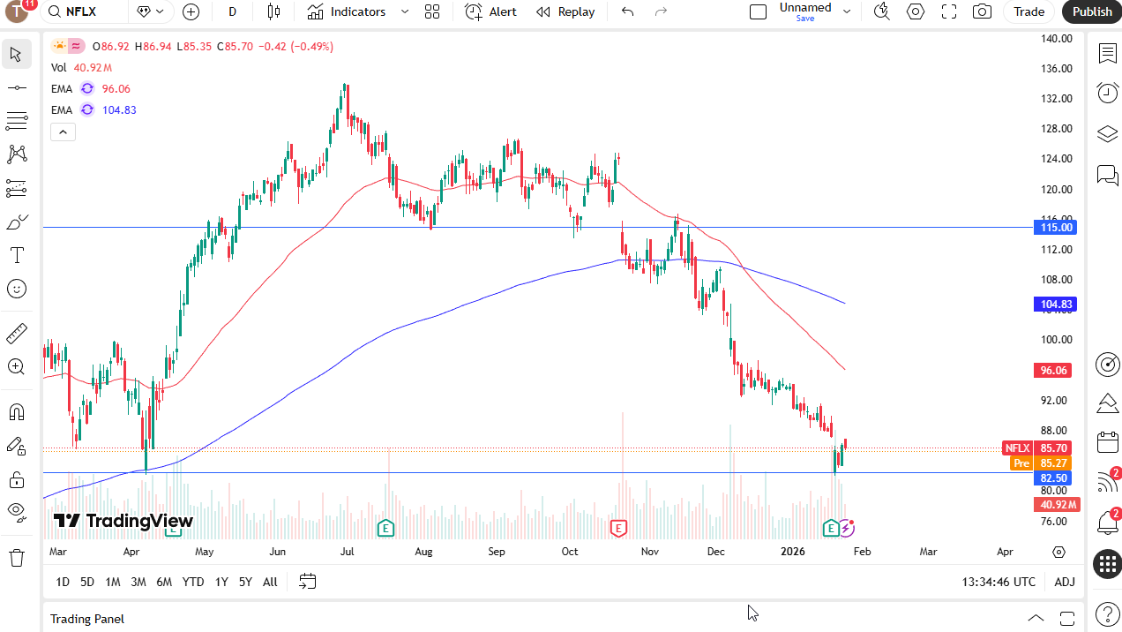Select the forecasting and measurement tools

(16, 188)
